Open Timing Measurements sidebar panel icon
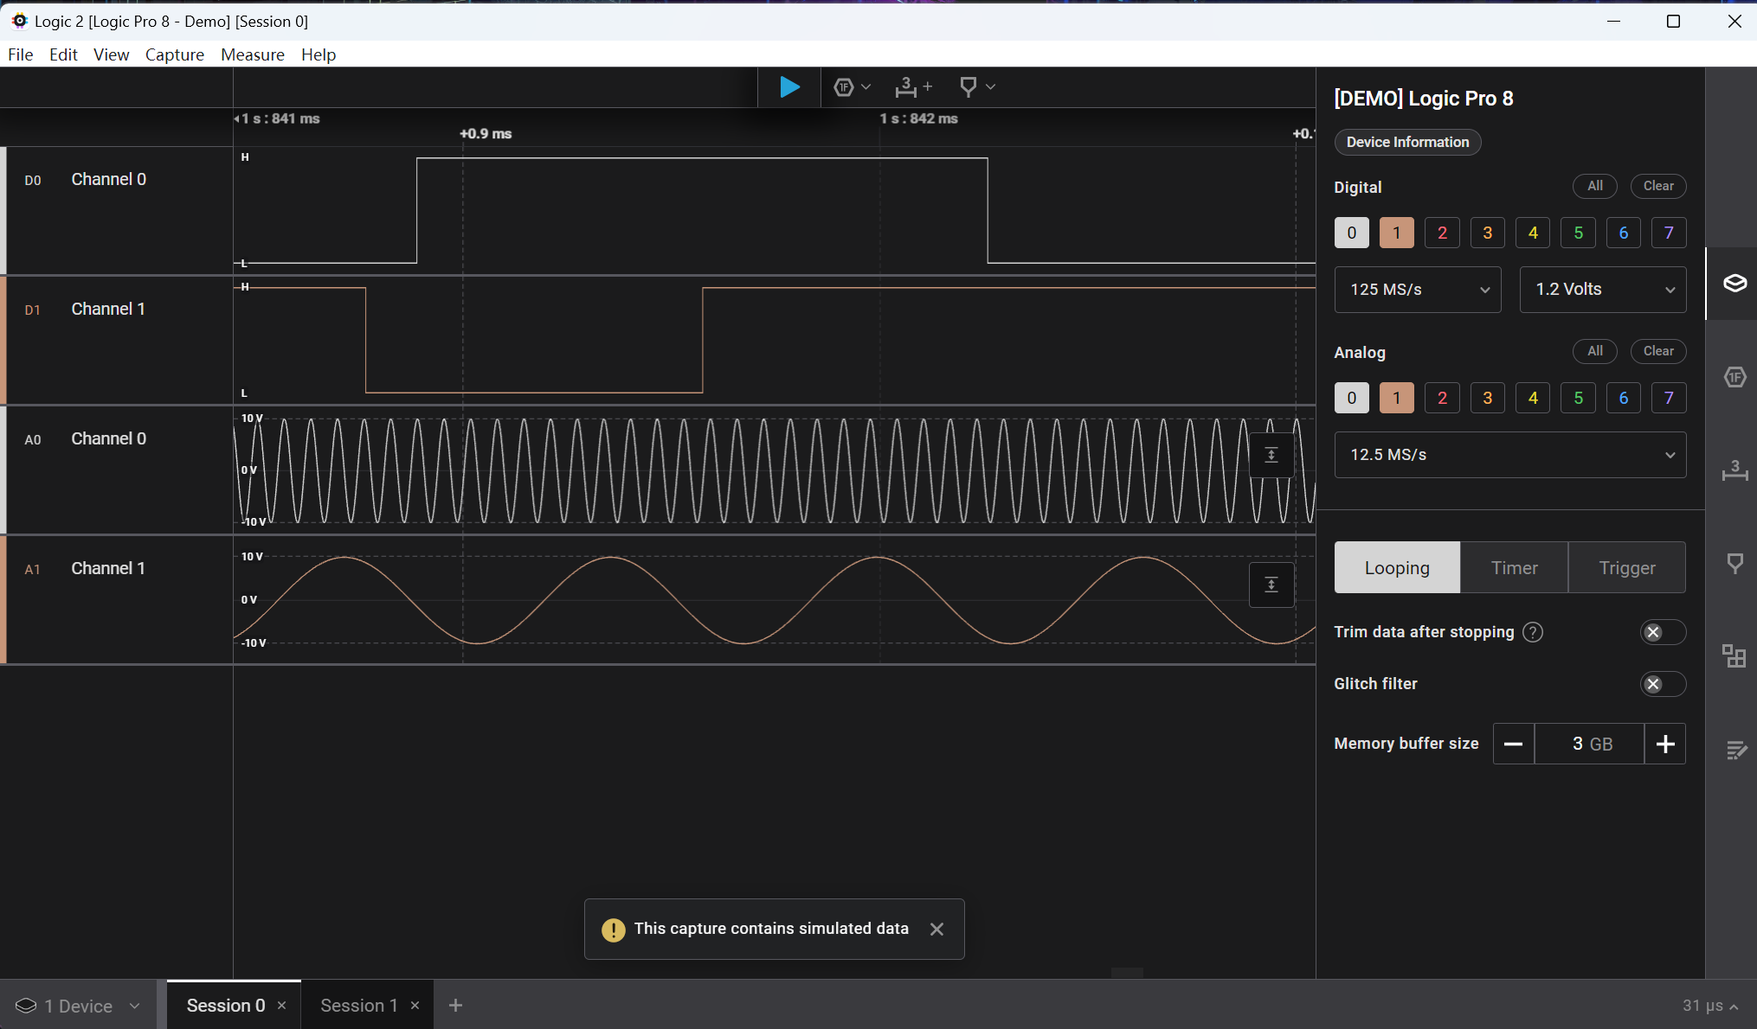Viewport: 1757px width, 1029px height. point(1734,470)
